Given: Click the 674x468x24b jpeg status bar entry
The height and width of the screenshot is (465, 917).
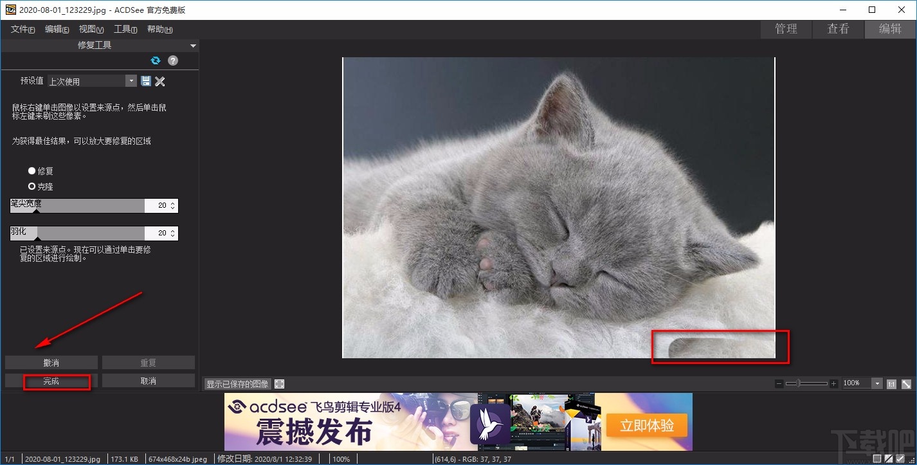Looking at the screenshot, I should tap(178, 459).
